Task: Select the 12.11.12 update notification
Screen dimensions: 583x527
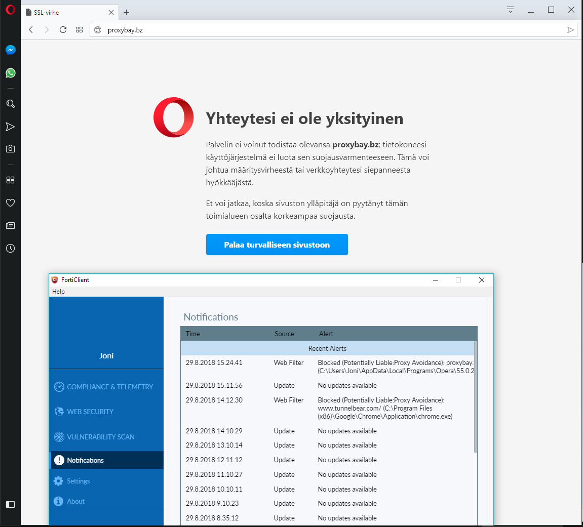Action: [328, 460]
